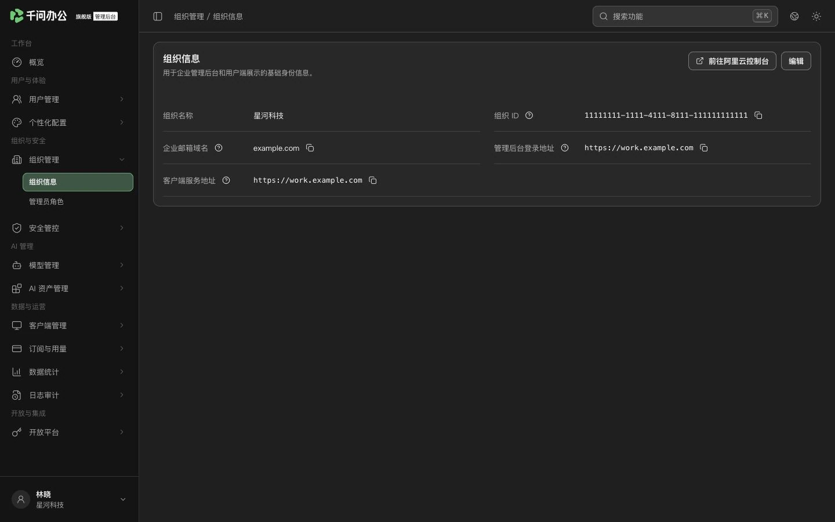
Task: Expand 个性化配置 chevron
Action: click(122, 122)
